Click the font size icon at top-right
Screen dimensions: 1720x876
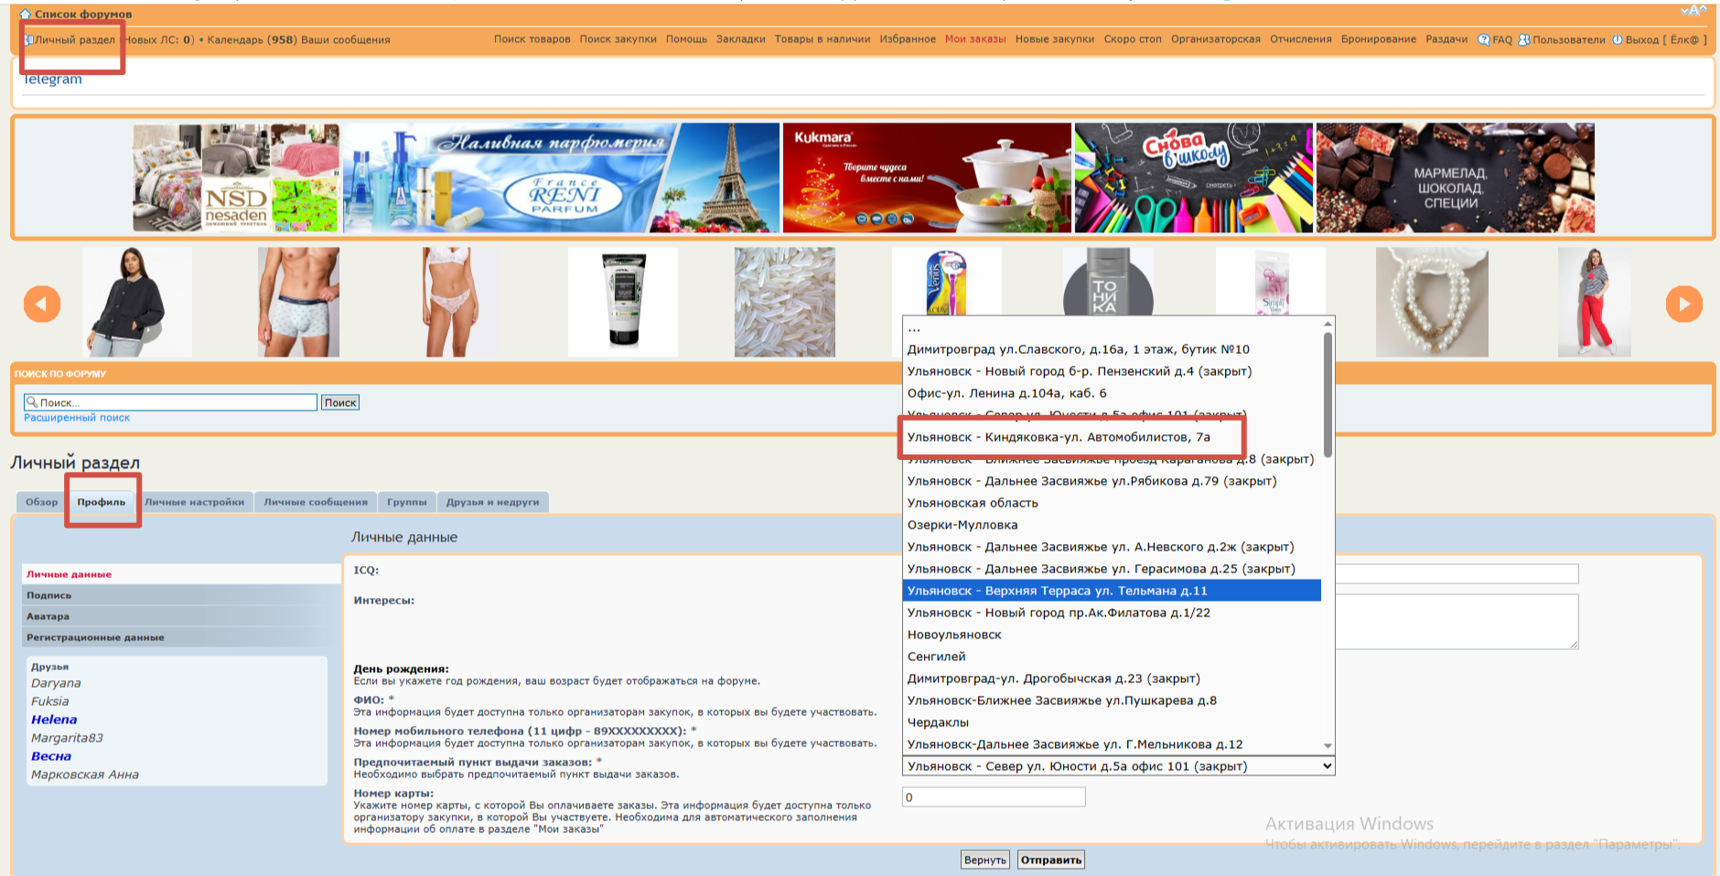click(x=1693, y=11)
